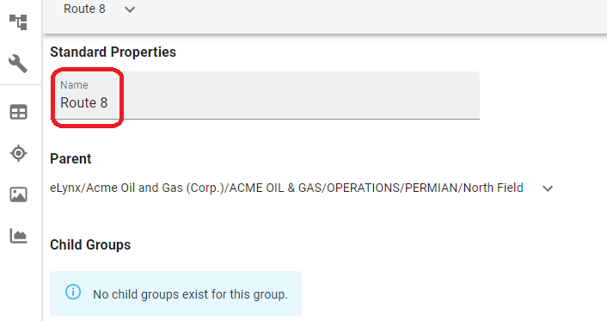Open the Route 8 selector label in header

tap(84, 9)
